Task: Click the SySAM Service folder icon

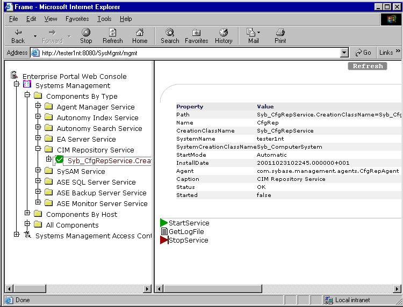Action: [48, 171]
